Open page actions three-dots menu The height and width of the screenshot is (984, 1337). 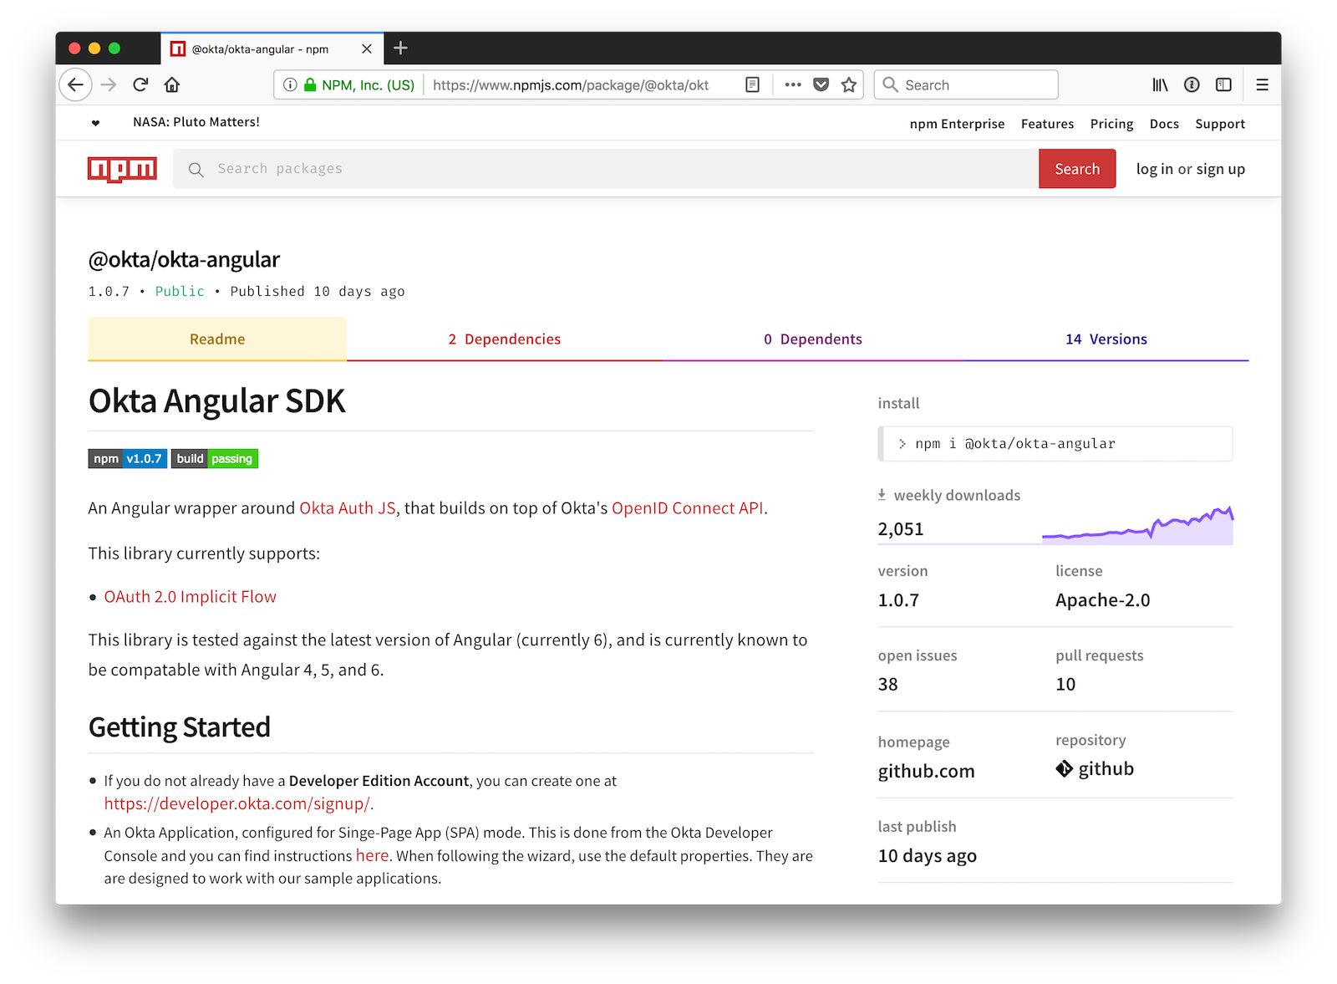793,84
